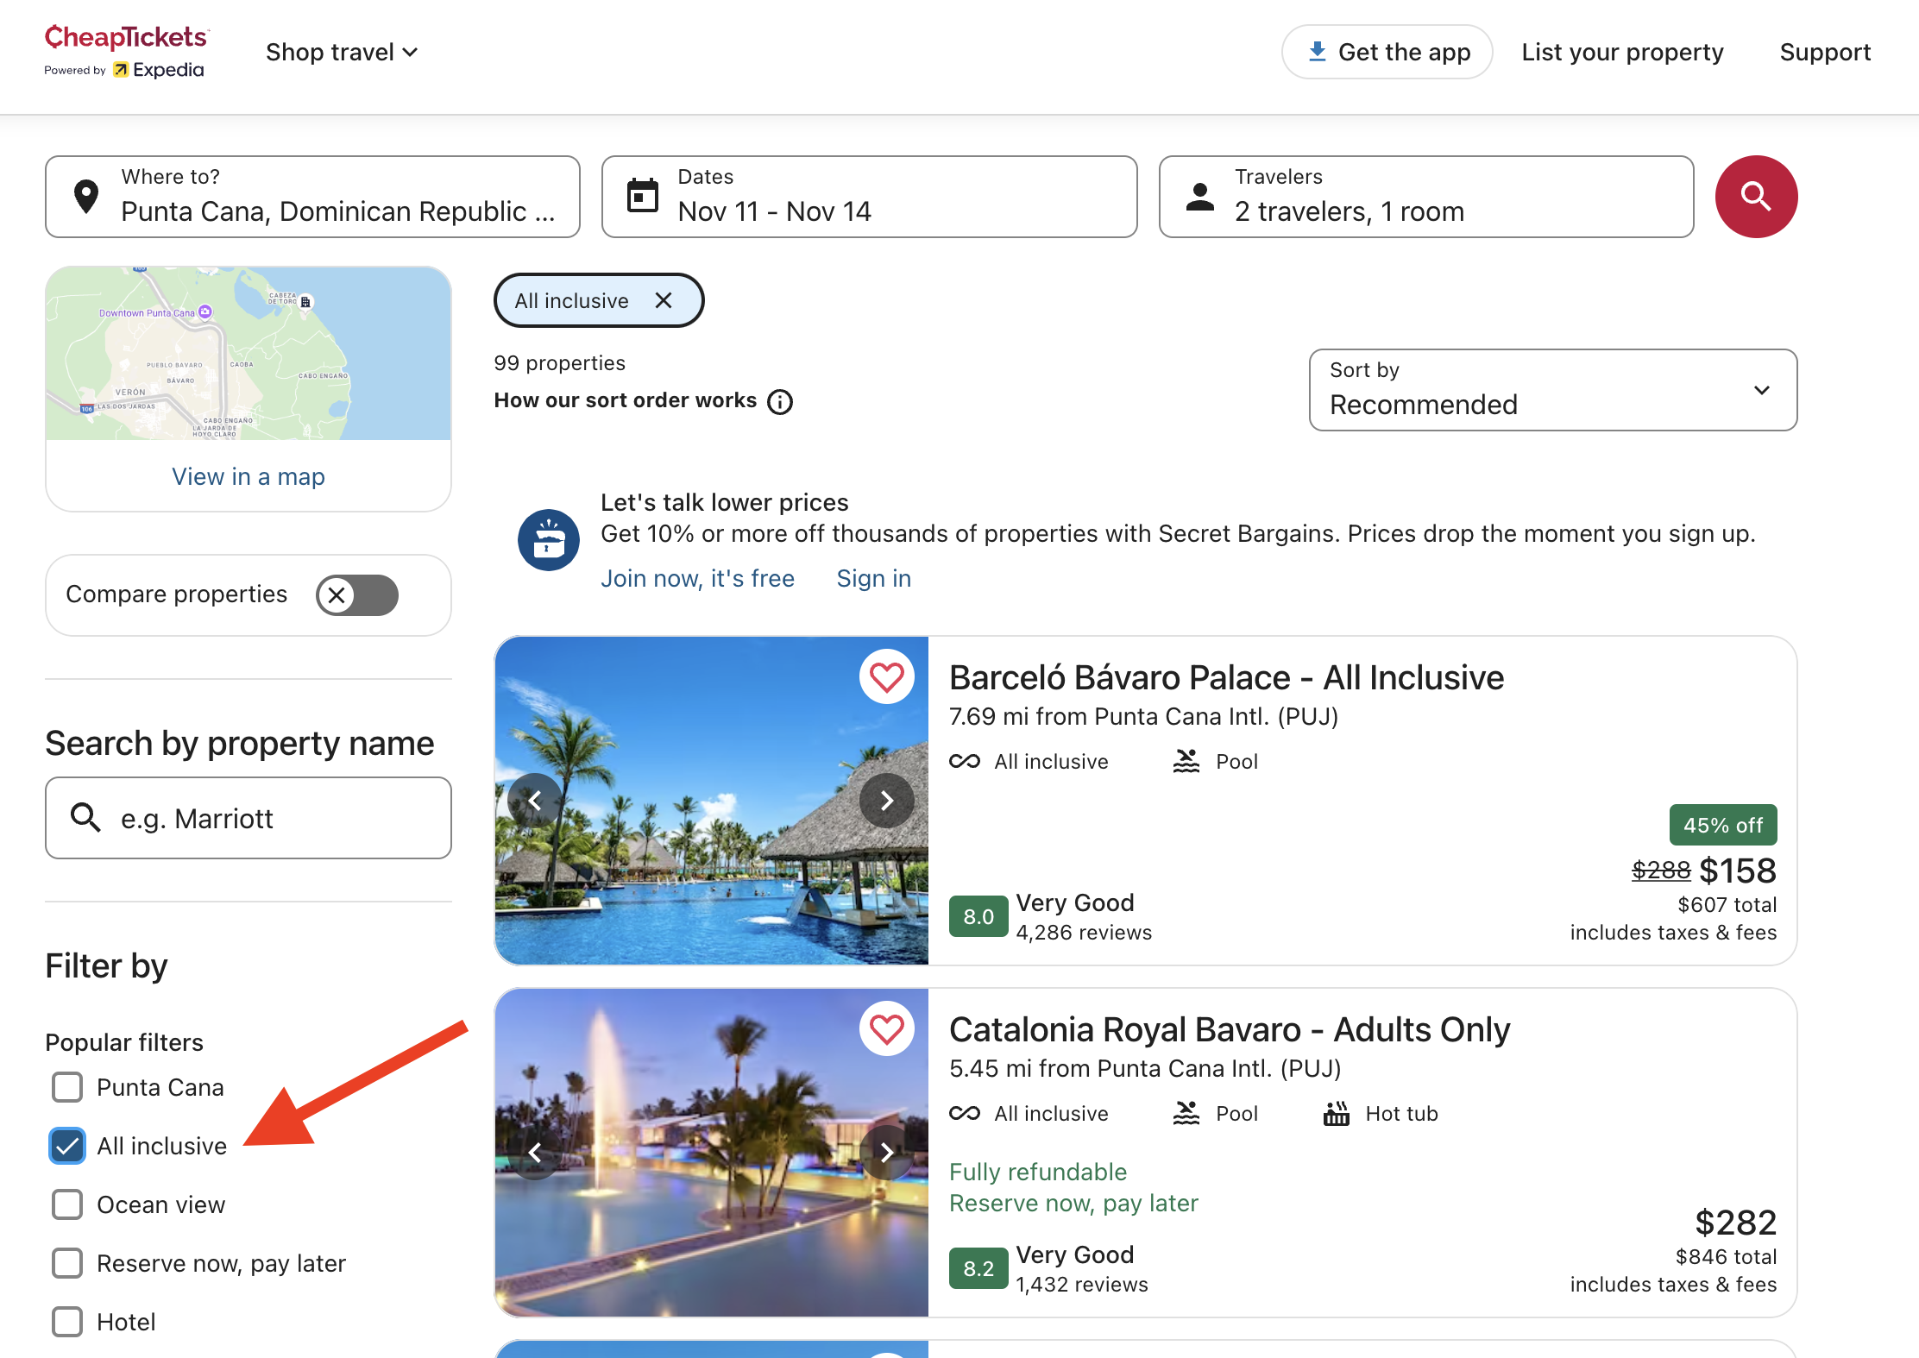Click Support in the header

(1825, 52)
